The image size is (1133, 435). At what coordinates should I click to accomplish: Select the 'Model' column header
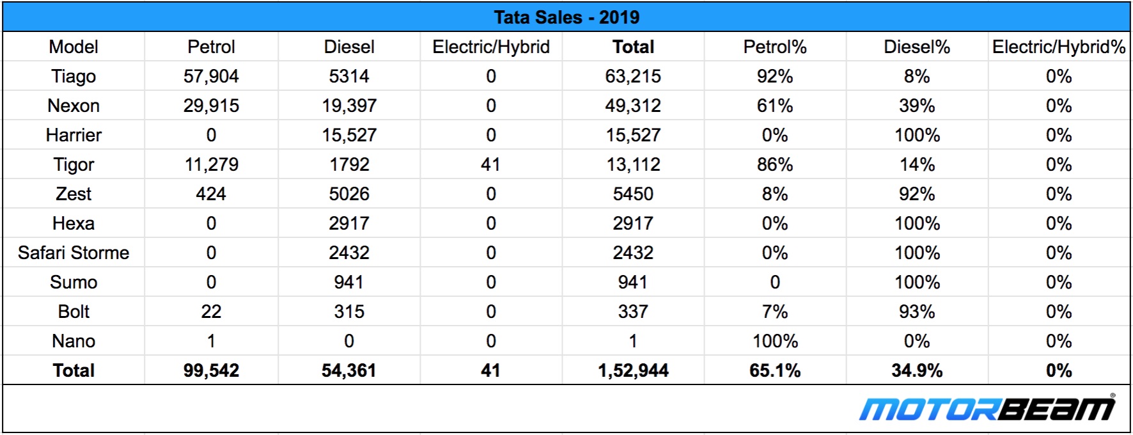click(x=74, y=47)
